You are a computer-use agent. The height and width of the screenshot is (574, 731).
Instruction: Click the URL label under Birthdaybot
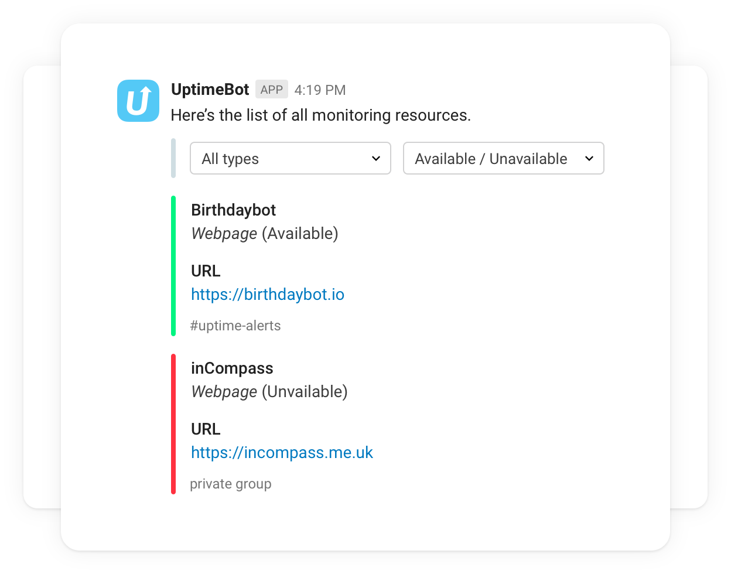206,271
